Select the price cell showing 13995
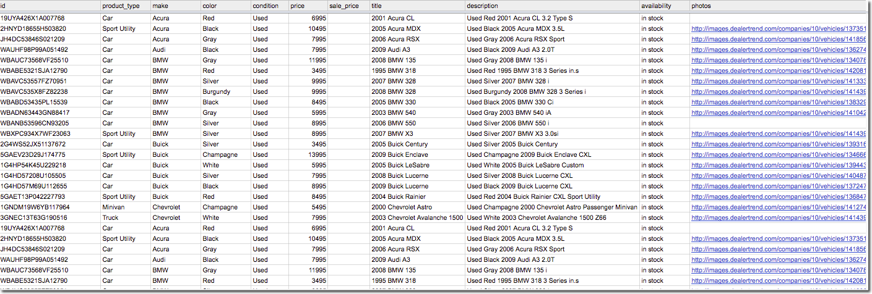Viewport: 872px width, 294px height. point(308,154)
